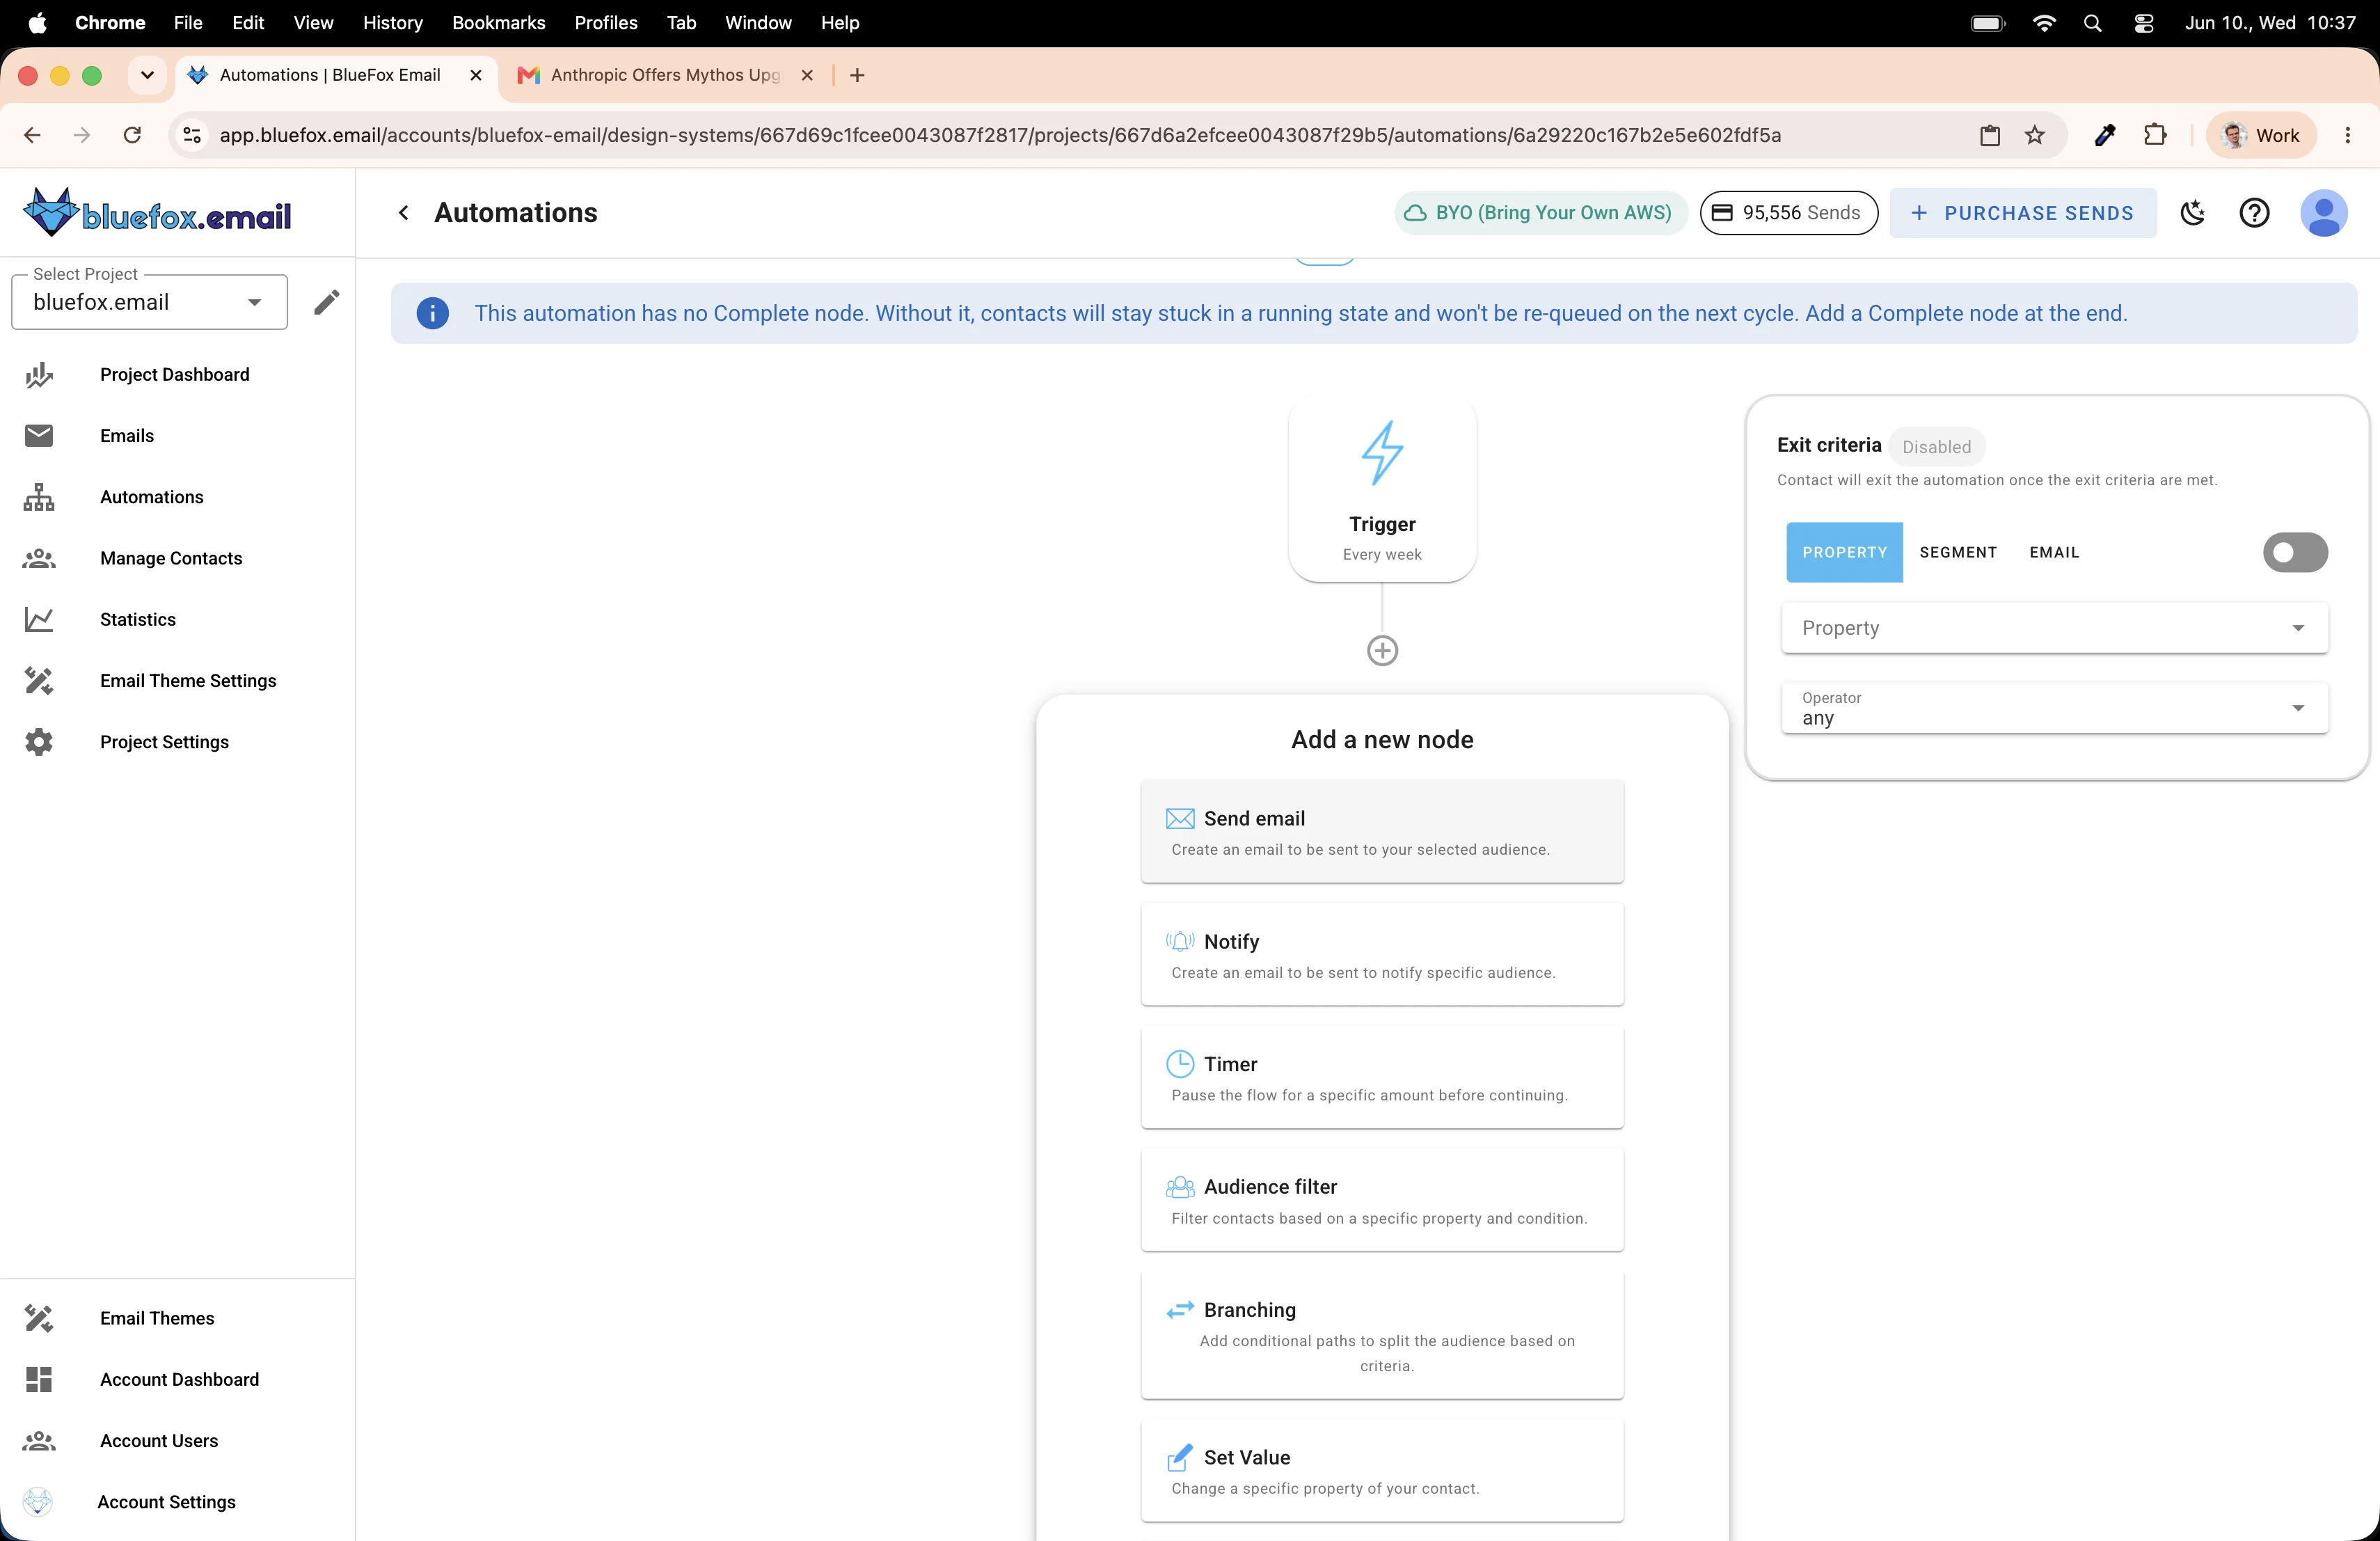
Task: Click the Account Dashboard grid icon
Action: 39,1379
